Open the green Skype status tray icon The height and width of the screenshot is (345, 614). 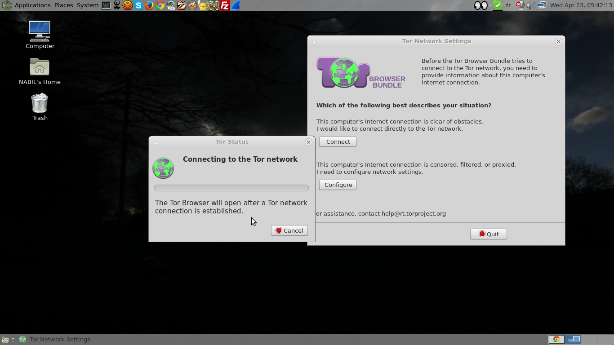[497, 5]
